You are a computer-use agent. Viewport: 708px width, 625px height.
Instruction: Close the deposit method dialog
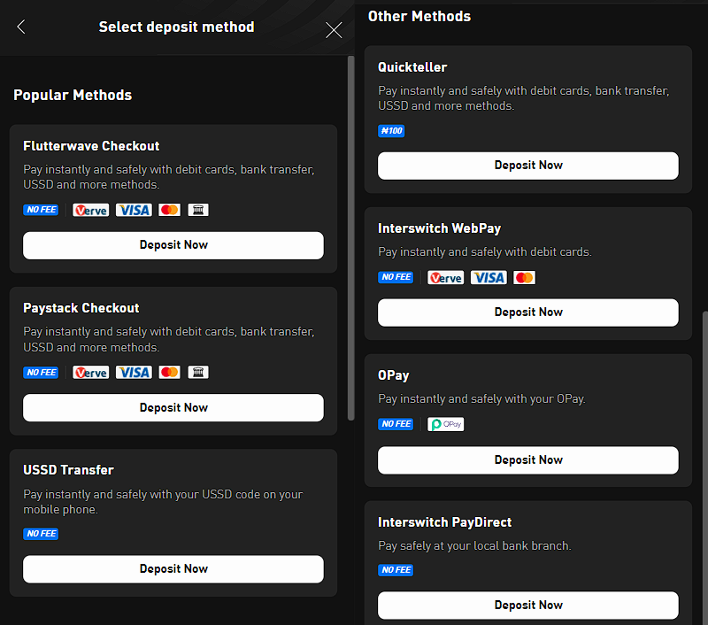tap(334, 30)
